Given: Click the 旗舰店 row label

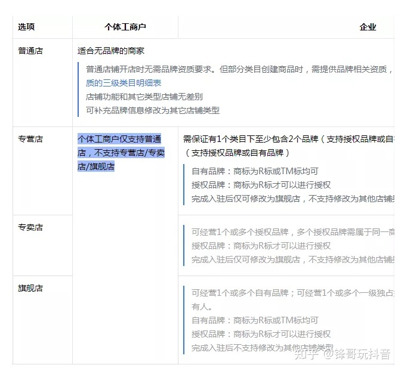Looking at the screenshot, I should point(30,288).
